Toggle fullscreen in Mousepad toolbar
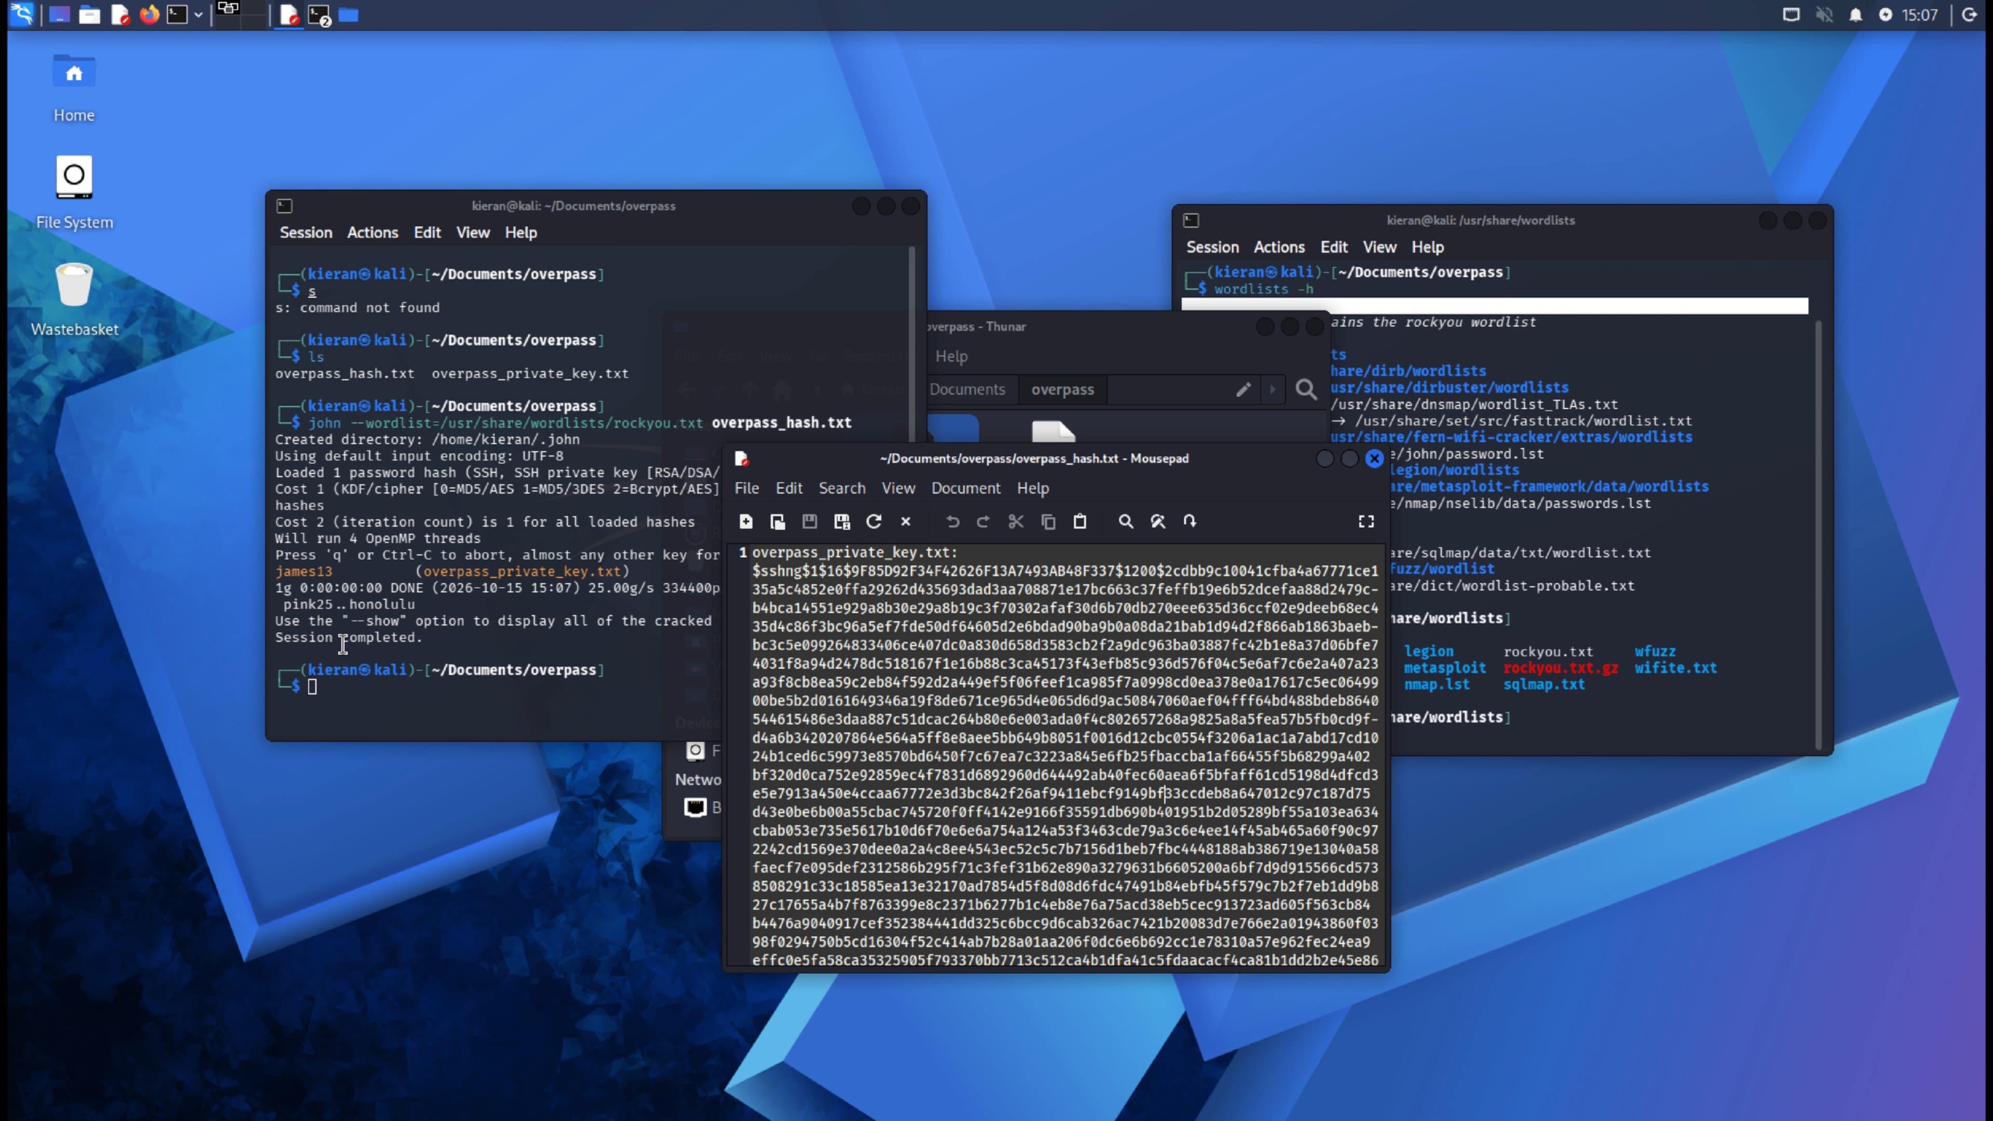Image resolution: width=1993 pixels, height=1121 pixels. coord(1367,522)
